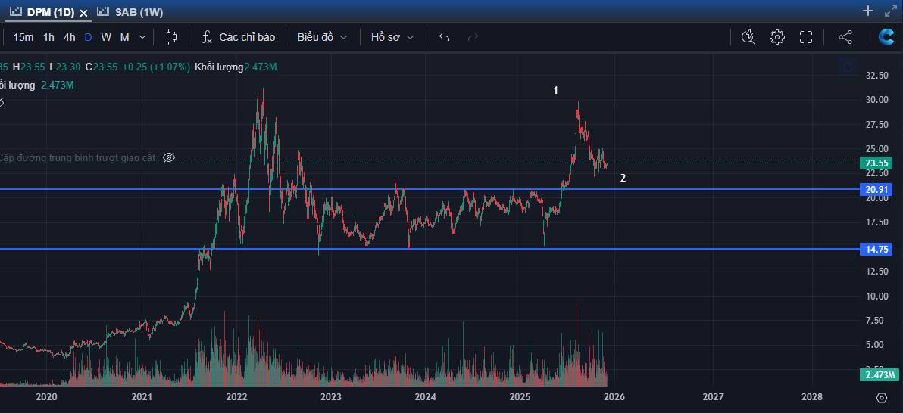
Task: Click the share chart icon
Action: tap(845, 37)
